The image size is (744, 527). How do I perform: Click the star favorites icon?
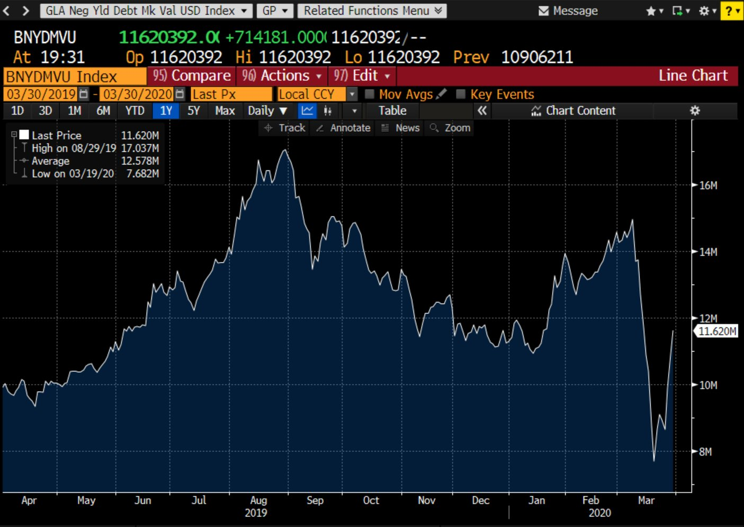point(651,11)
